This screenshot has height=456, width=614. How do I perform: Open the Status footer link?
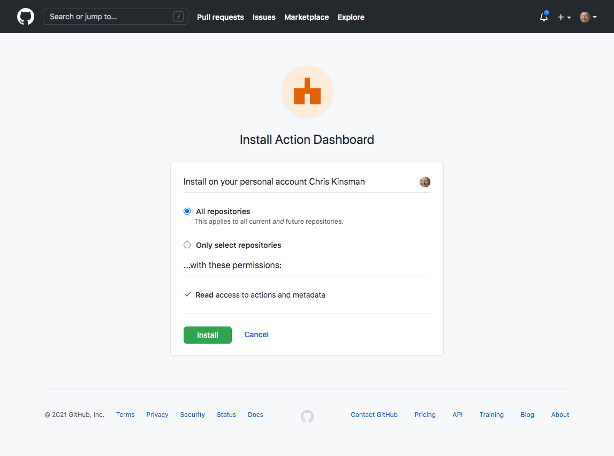(x=226, y=414)
